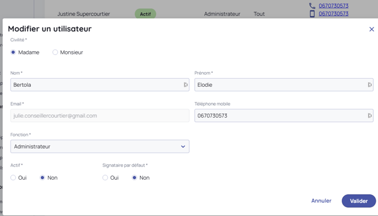
Task: Click the Annuler button
Action: (x=321, y=201)
